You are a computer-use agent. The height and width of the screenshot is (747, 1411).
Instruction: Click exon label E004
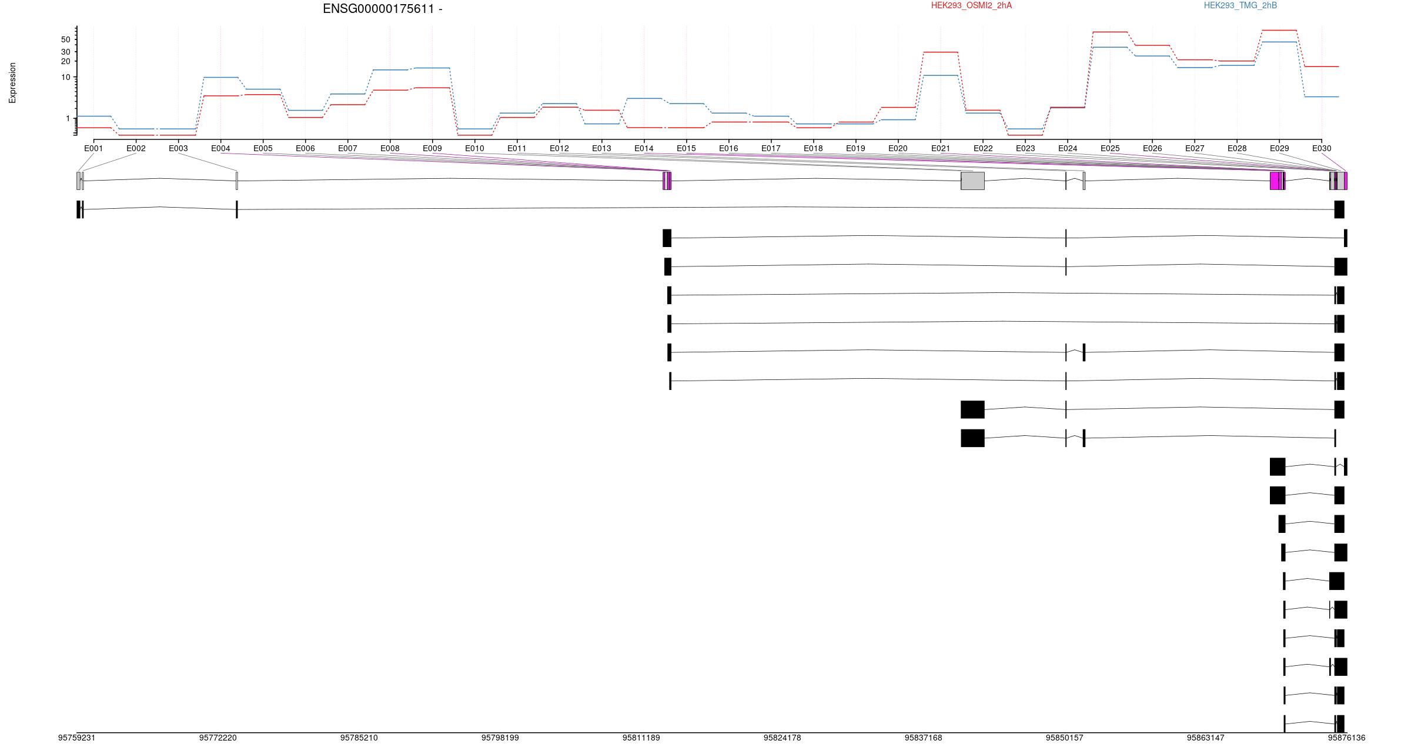coord(220,148)
